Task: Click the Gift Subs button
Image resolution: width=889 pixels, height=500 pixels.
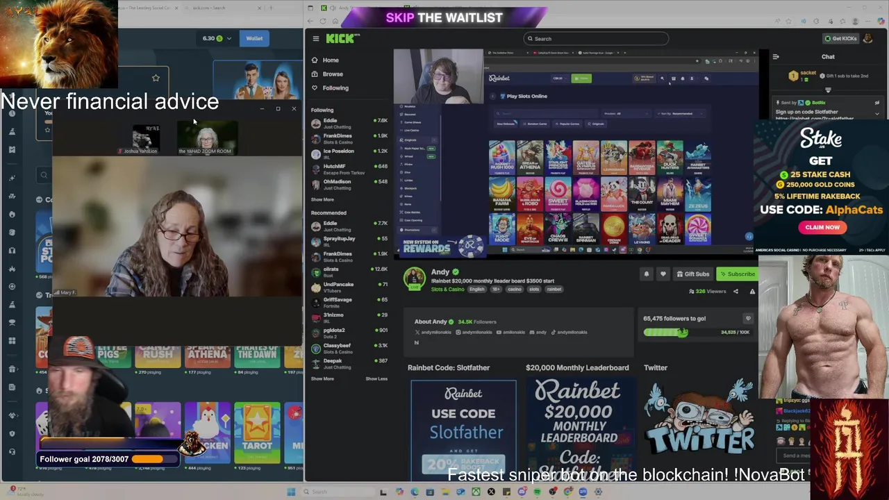Action: tap(692, 274)
